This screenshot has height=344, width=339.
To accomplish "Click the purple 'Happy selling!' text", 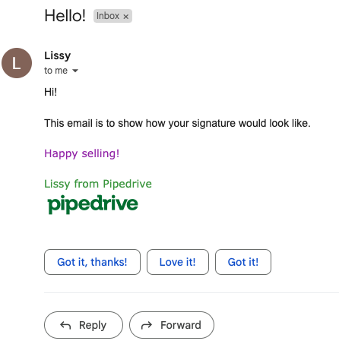I will (81, 153).
